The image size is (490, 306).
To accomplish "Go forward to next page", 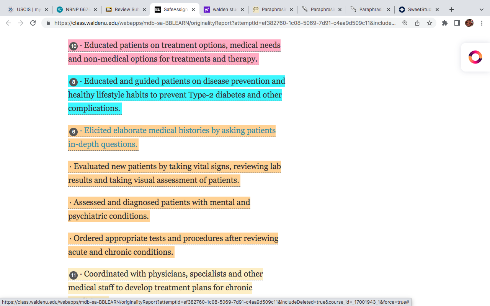I will coord(21,23).
